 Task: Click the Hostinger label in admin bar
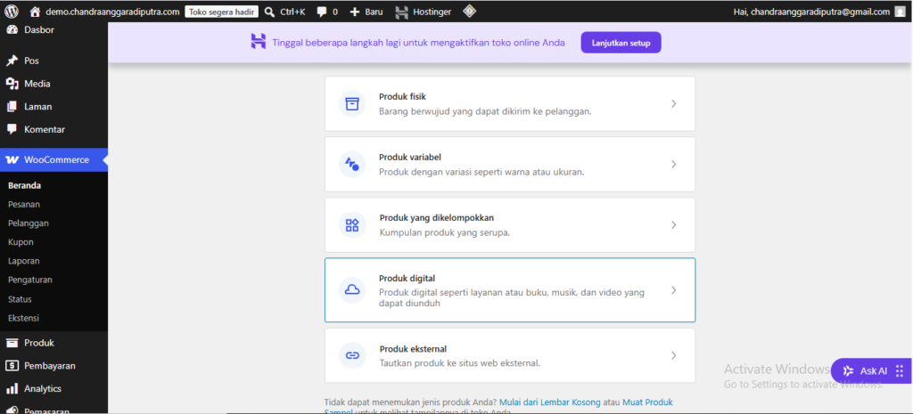(432, 12)
